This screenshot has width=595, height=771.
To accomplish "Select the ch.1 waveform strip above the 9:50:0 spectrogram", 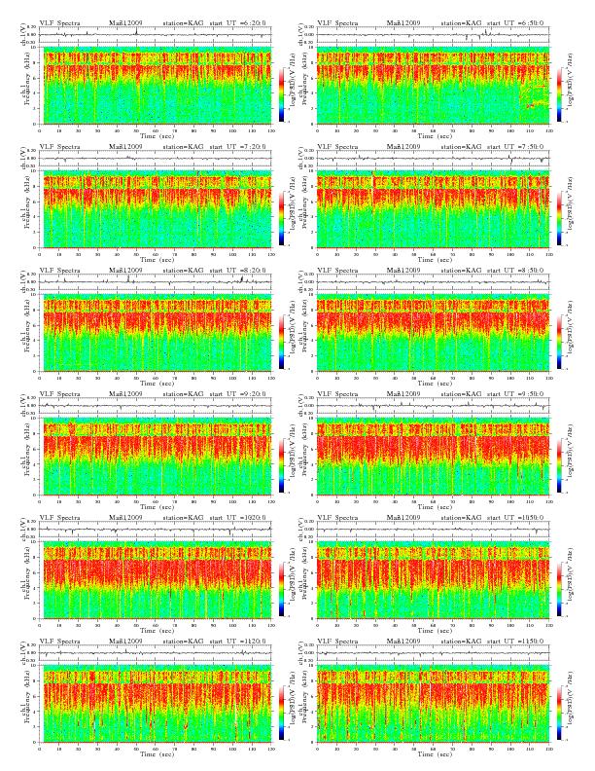I will click(x=433, y=406).
